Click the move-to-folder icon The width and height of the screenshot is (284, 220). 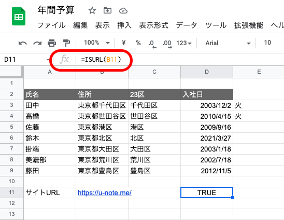(107, 10)
